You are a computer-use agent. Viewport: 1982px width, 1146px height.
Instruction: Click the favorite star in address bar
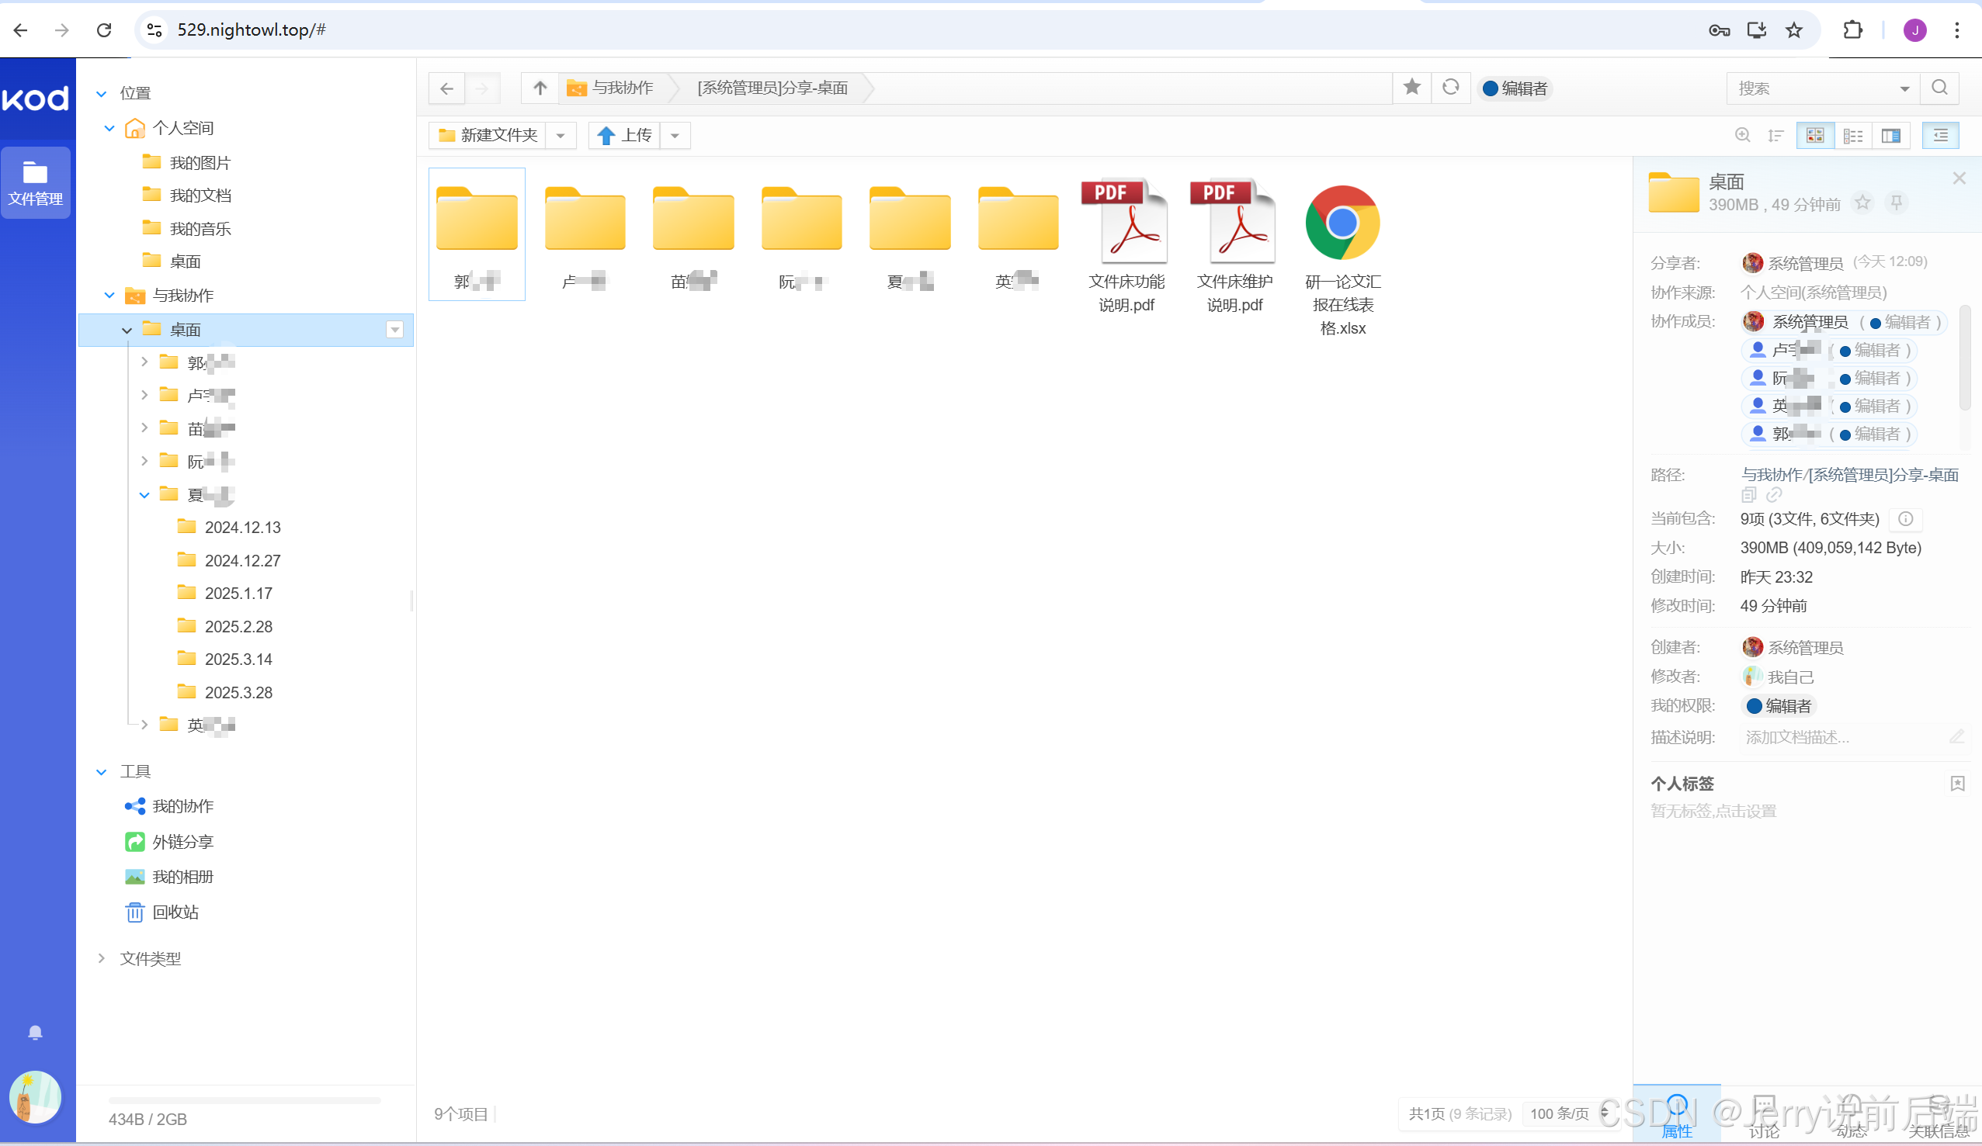click(1412, 87)
